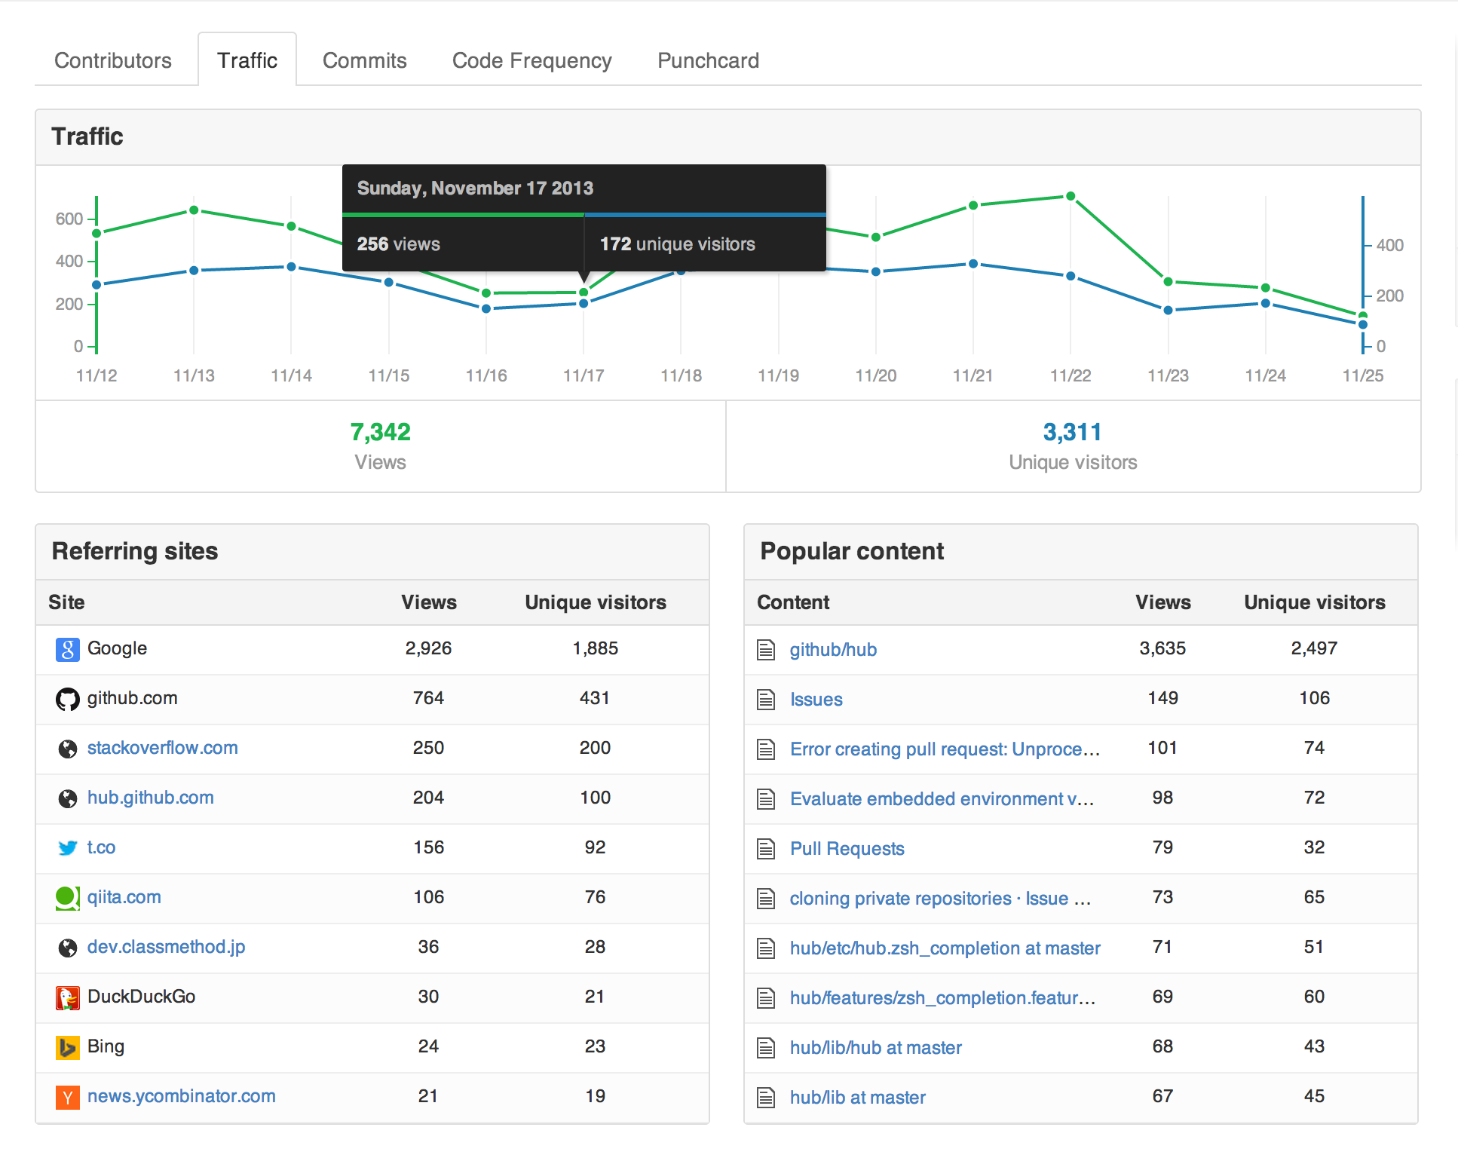Click the November 17 data point on the chart
The height and width of the screenshot is (1161, 1458).
tap(584, 293)
